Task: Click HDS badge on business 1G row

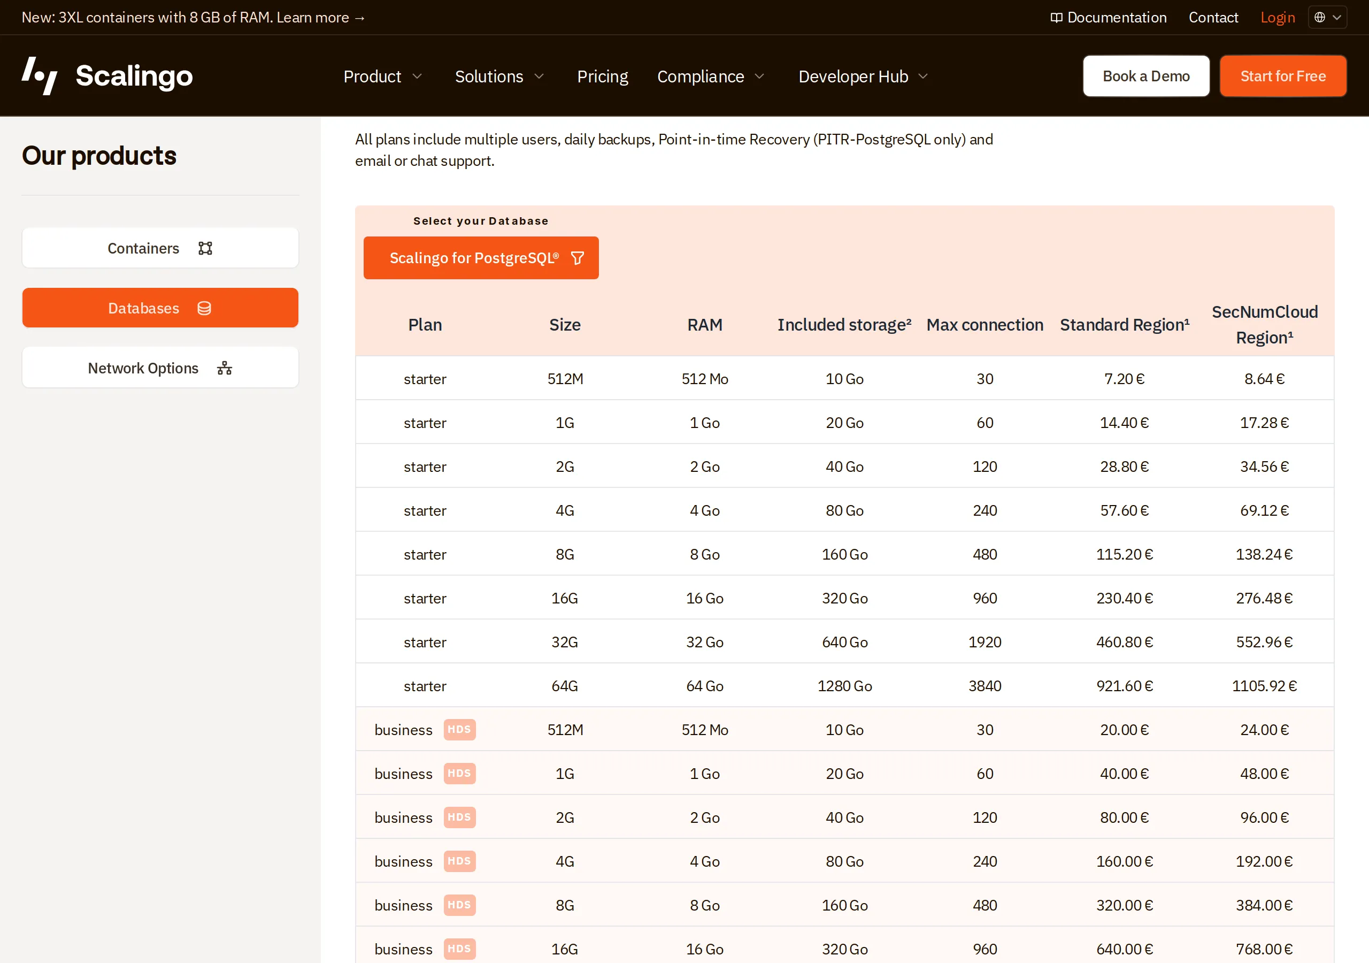Action: pos(459,773)
